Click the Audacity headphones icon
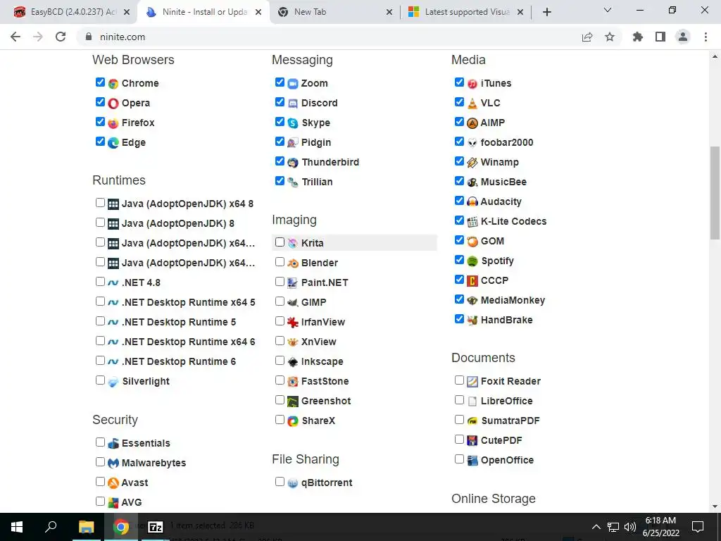This screenshot has width=721, height=541. tap(472, 202)
